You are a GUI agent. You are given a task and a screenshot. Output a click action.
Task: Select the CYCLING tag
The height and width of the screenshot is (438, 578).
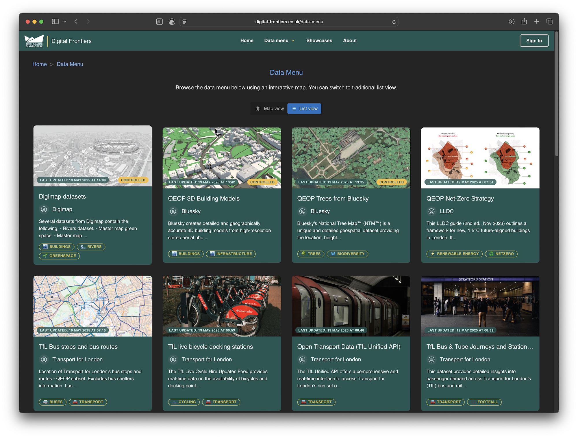(184, 402)
